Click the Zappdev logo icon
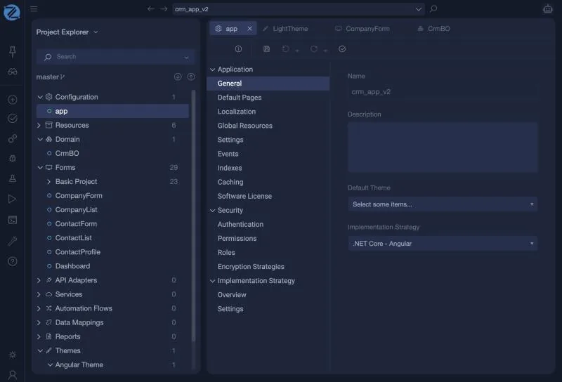The image size is (562, 382). point(12,13)
